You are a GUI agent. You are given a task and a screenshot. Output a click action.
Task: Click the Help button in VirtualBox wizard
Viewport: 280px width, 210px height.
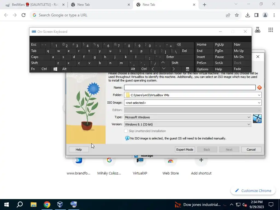pos(79,150)
